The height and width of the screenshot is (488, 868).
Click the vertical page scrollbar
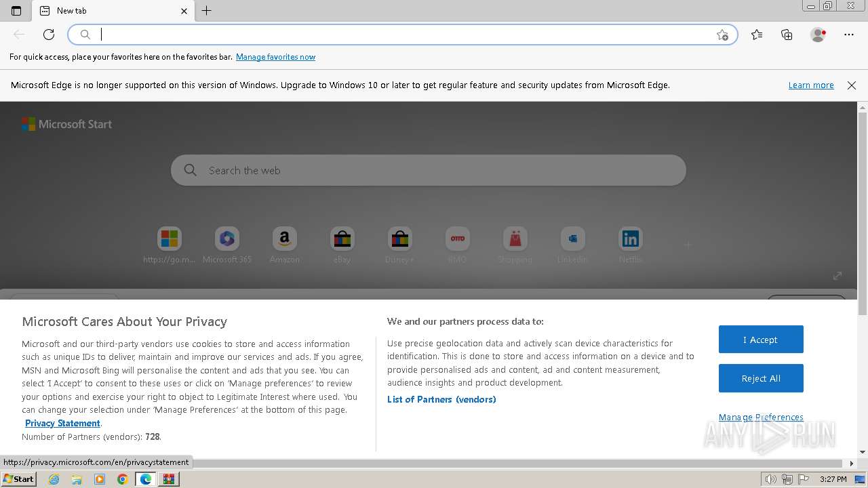pyautogui.click(x=863, y=213)
